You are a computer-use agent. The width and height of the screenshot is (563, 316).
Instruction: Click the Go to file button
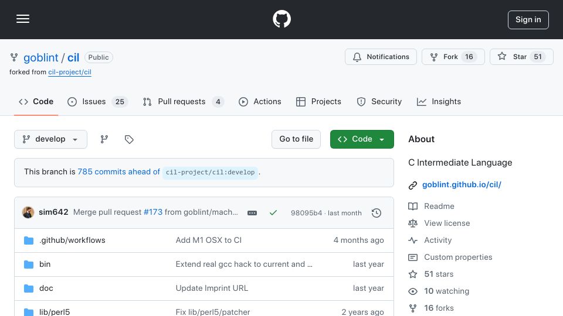coord(296,139)
